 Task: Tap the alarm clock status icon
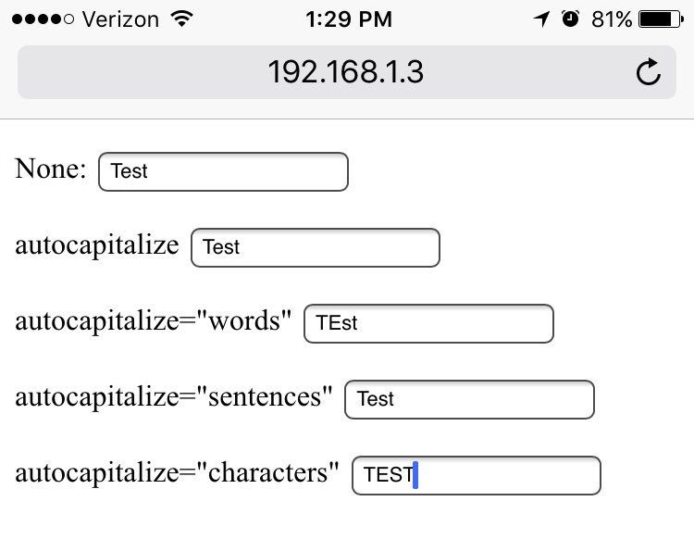(x=570, y=19)
